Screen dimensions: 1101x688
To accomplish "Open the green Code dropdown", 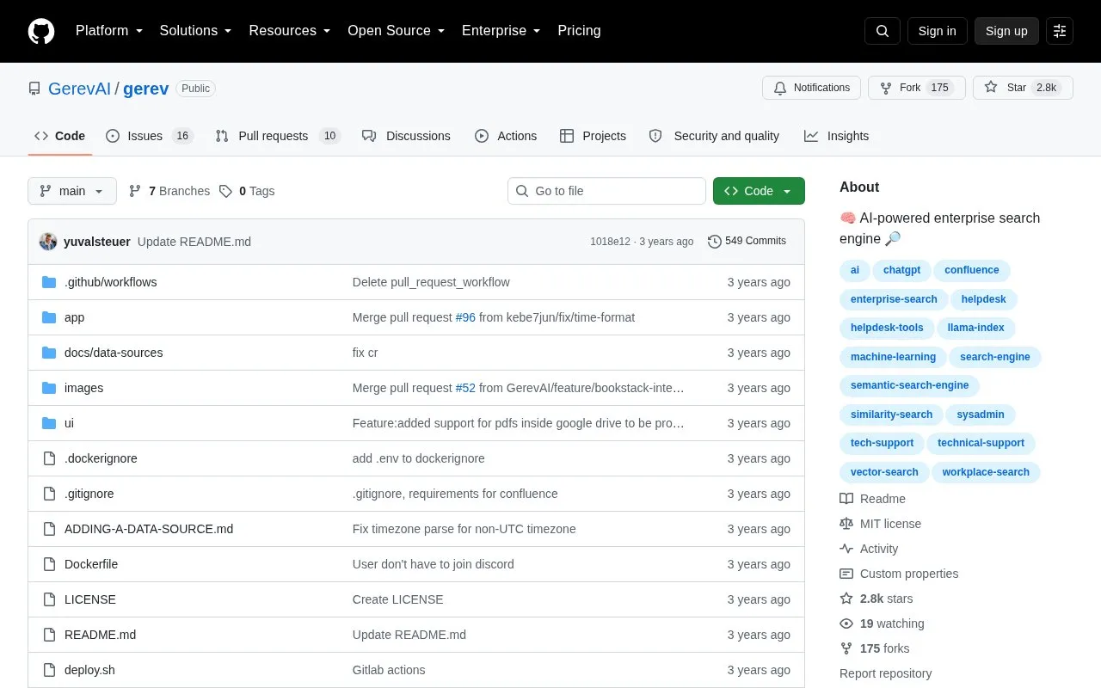I will click(x=759, y=191).
